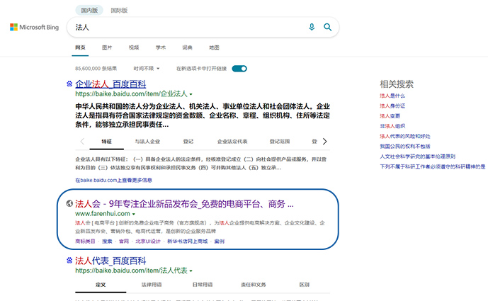
Task: Click related search 下列不属于科研工作者必须遵守的科研精神的是
Action: click(x=433, y=166)
